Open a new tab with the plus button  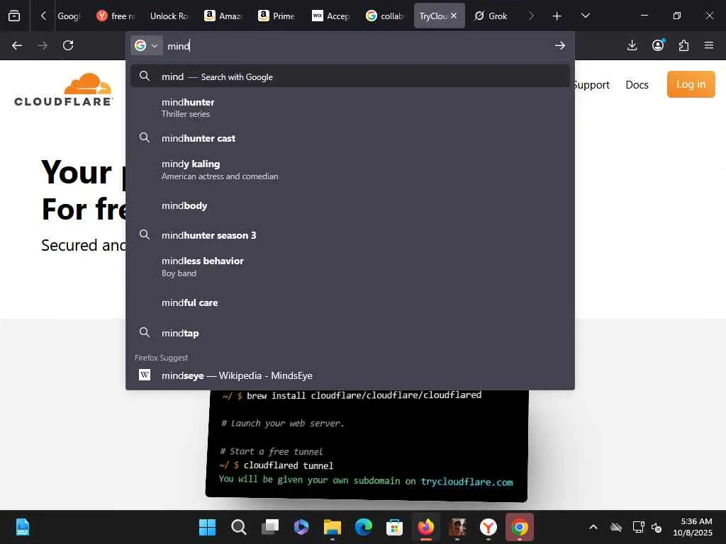point(557,16)
